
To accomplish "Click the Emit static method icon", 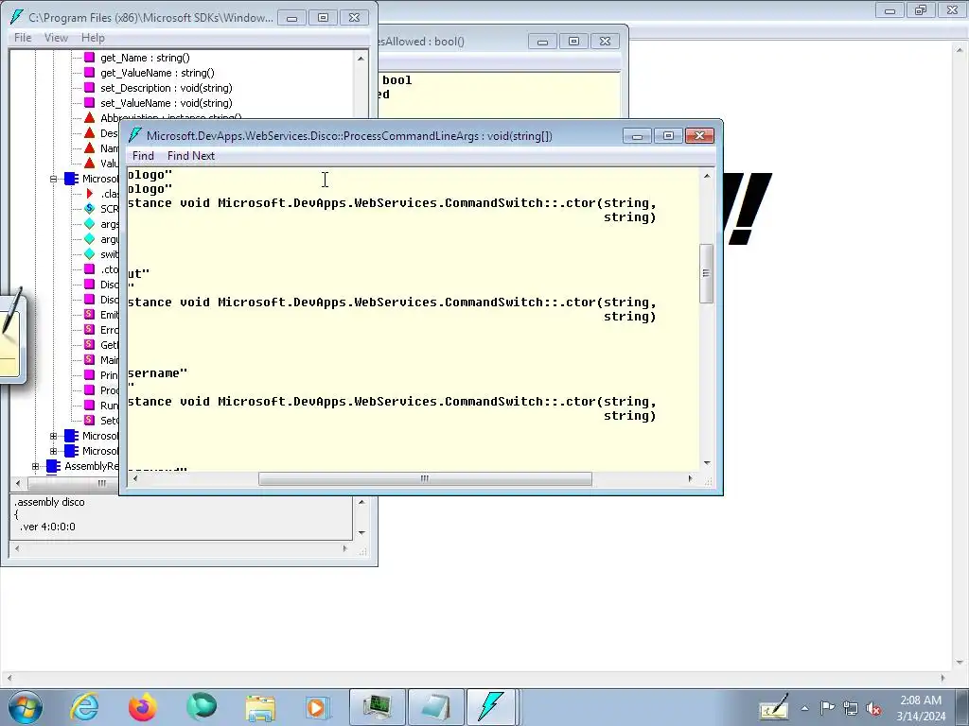I will point(90,315).
